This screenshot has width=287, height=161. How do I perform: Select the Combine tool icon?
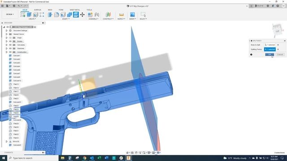click(x=70, y=14)
